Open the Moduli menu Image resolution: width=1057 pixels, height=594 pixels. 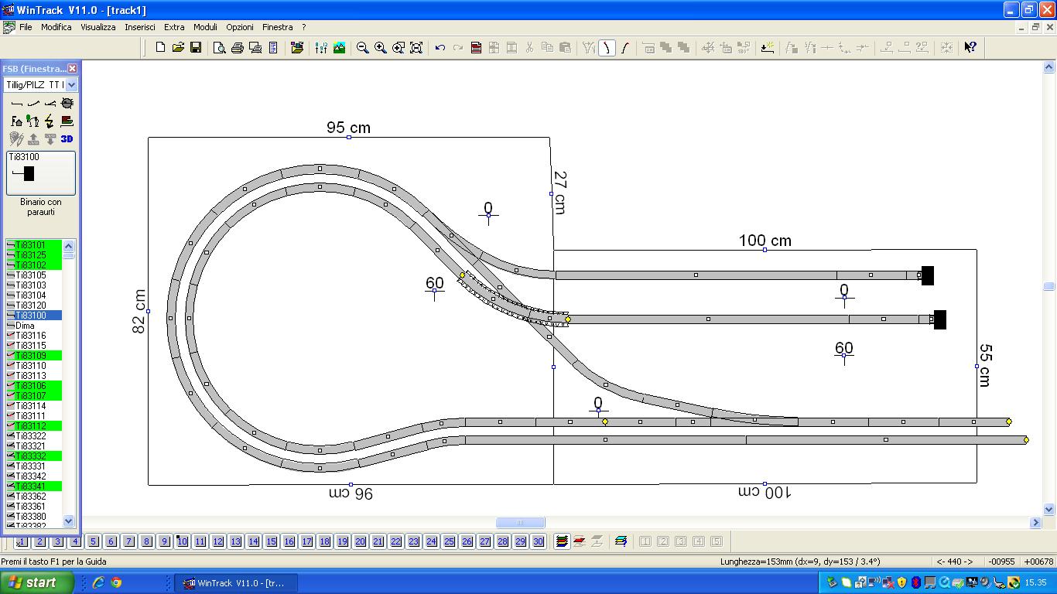(205, 27)
